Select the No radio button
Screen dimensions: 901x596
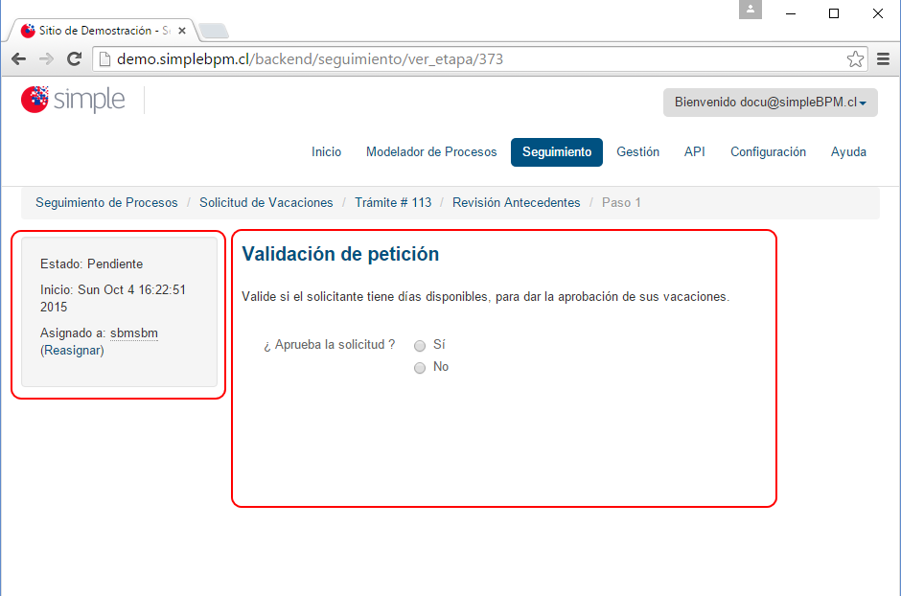419,367
